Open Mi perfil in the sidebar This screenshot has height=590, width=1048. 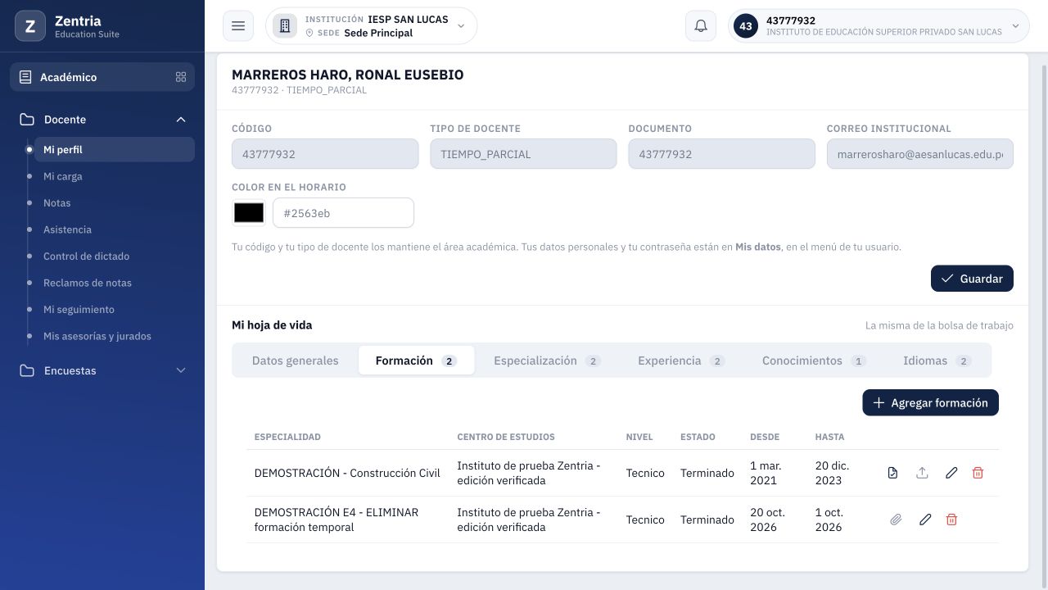point(114,150)
